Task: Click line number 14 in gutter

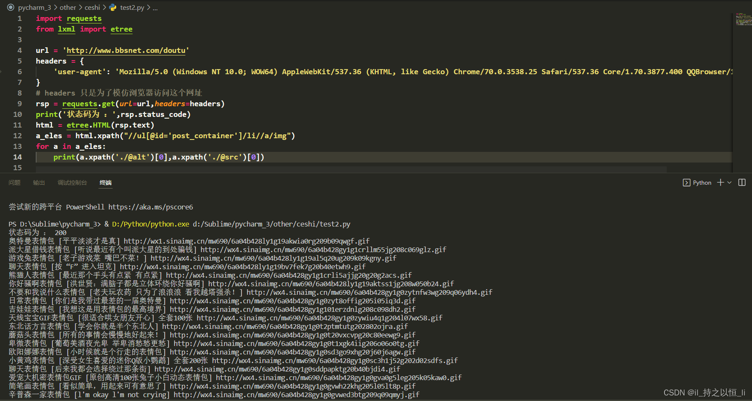Action: (x=17, y=157)
